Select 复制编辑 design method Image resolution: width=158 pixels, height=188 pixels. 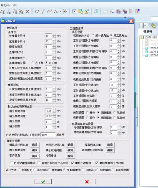tap(49, 170)
